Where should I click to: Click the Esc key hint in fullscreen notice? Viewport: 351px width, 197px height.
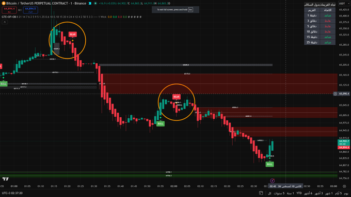pyautogui.click(x=190, y=10)
